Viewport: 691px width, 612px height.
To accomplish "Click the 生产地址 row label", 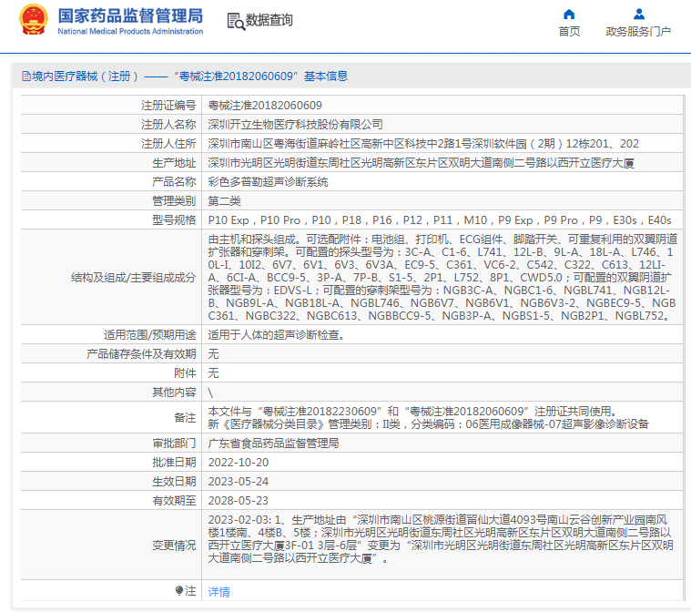I will click(174, 163).
